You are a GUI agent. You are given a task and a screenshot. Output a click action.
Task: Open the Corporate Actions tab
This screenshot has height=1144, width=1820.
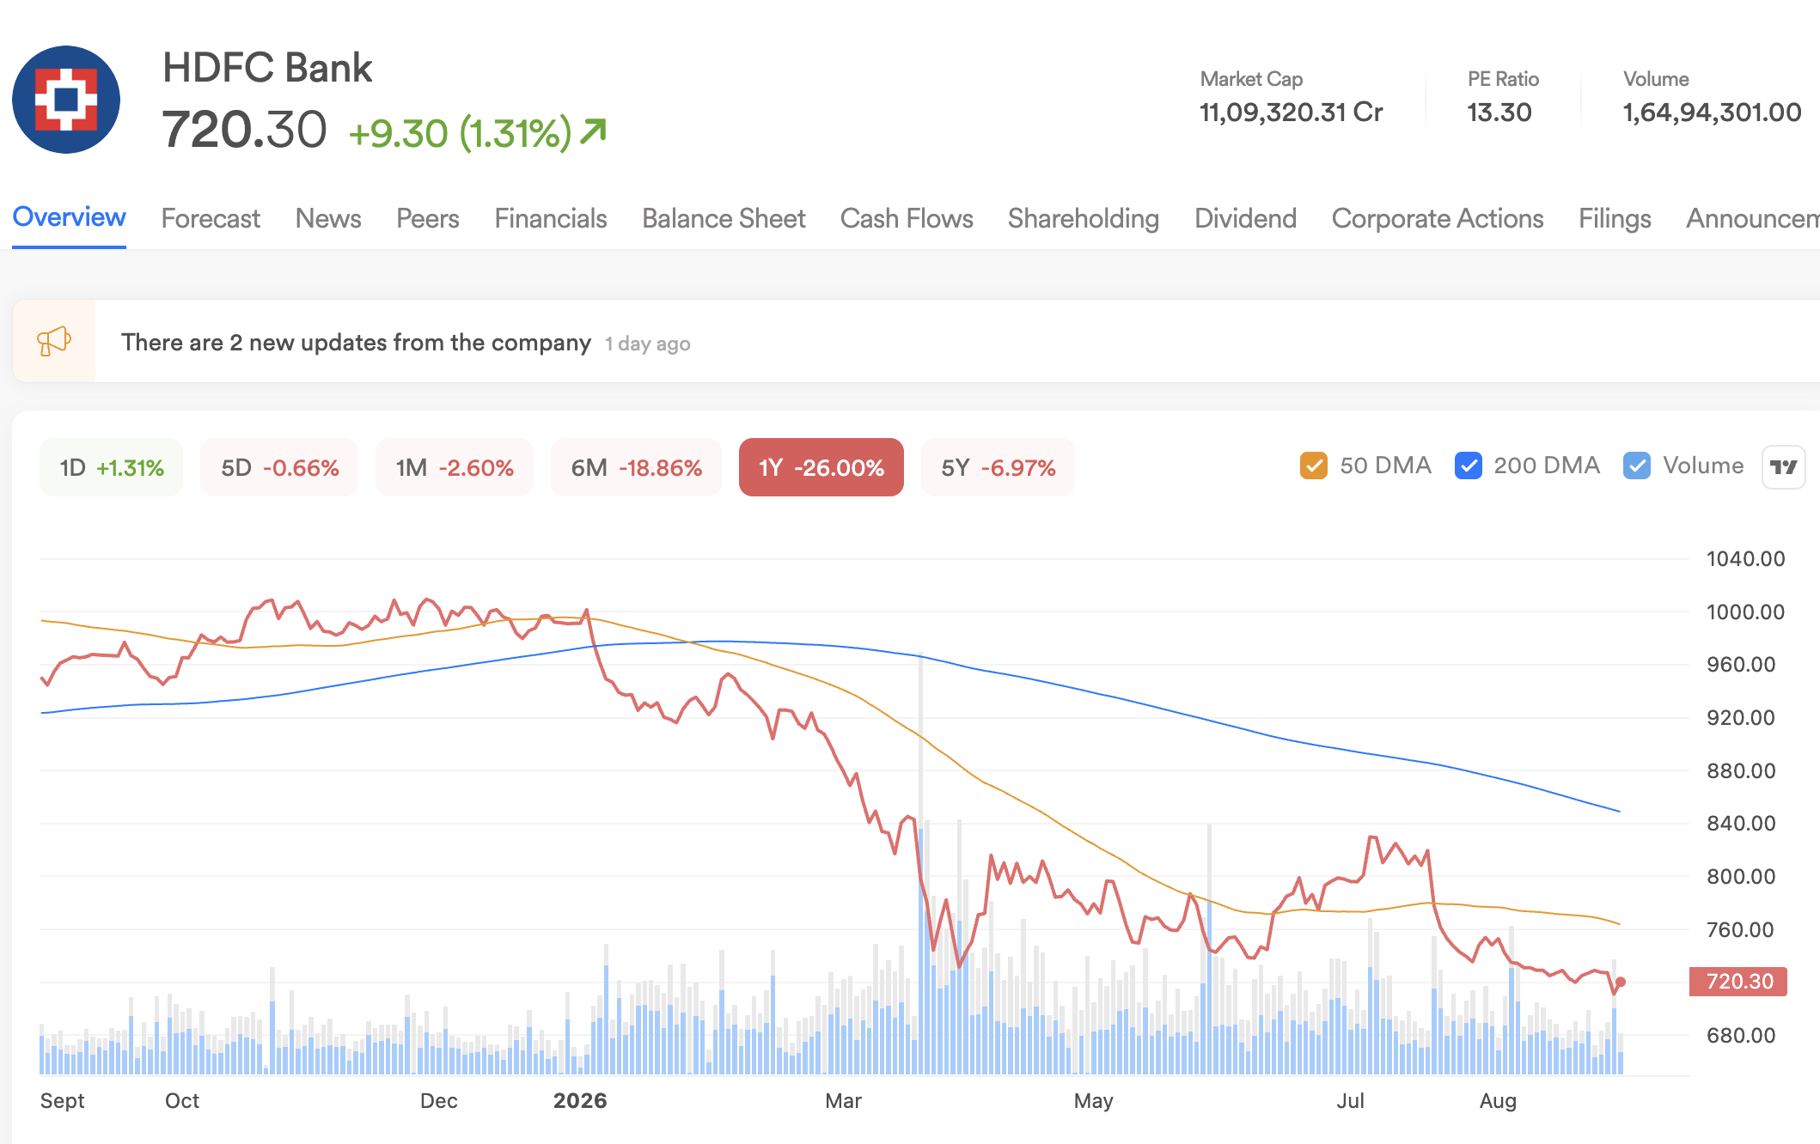1438,218
